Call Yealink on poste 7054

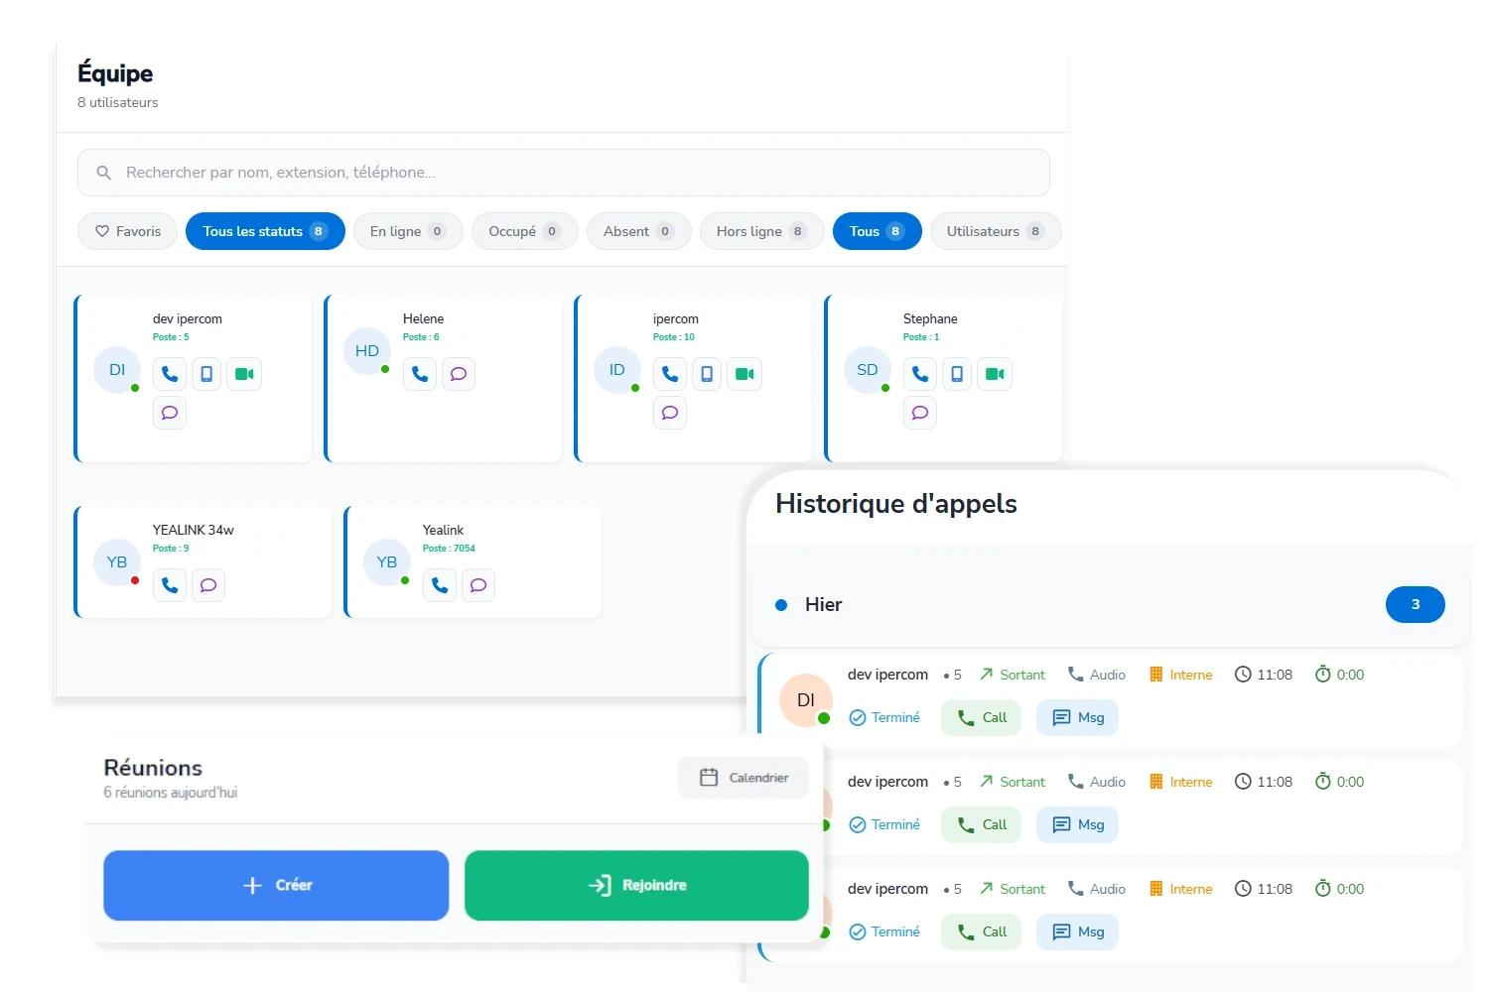tap(440, 585)
